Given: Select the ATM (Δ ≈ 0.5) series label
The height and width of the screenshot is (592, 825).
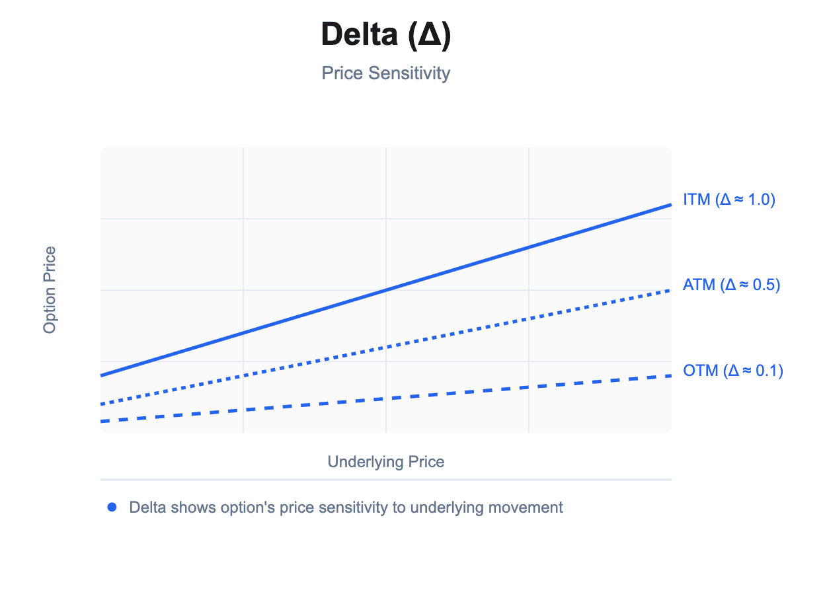Looking at the screenshot, I should click(x=732, y=285).
